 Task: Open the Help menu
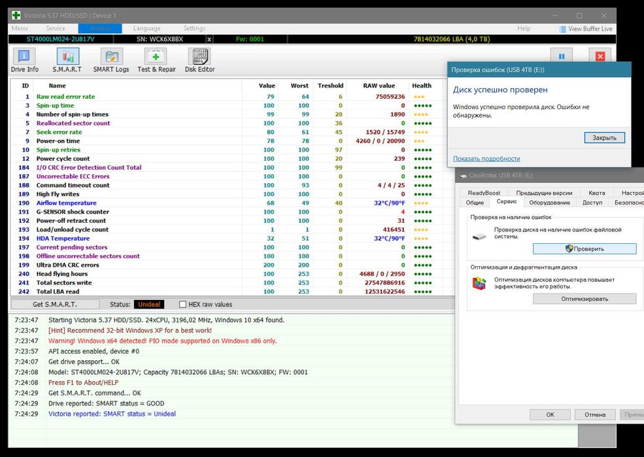pyautogui.click(x=524, y=28)
